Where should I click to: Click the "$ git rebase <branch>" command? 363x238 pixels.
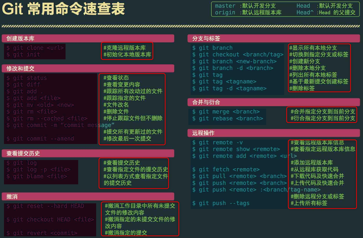click(228, 119)
